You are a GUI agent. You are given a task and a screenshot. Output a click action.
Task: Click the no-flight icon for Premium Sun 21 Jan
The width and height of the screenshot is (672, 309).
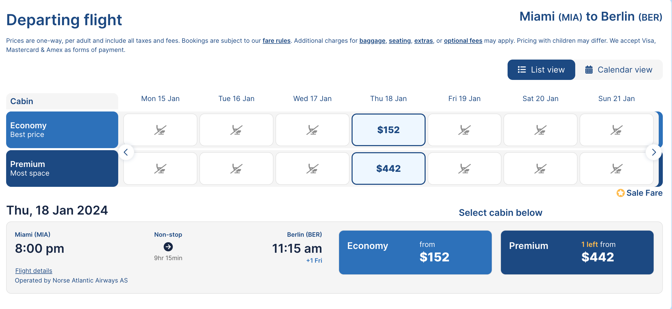click(616, 168)
